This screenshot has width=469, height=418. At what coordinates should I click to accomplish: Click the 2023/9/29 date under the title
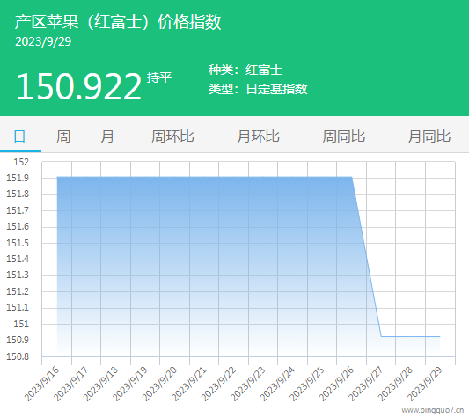(x=43, y=41)
